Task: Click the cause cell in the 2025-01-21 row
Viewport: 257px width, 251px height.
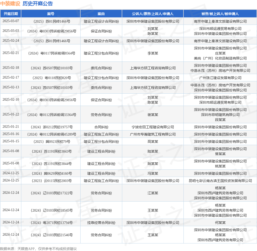Action: (x=101, y=127)
